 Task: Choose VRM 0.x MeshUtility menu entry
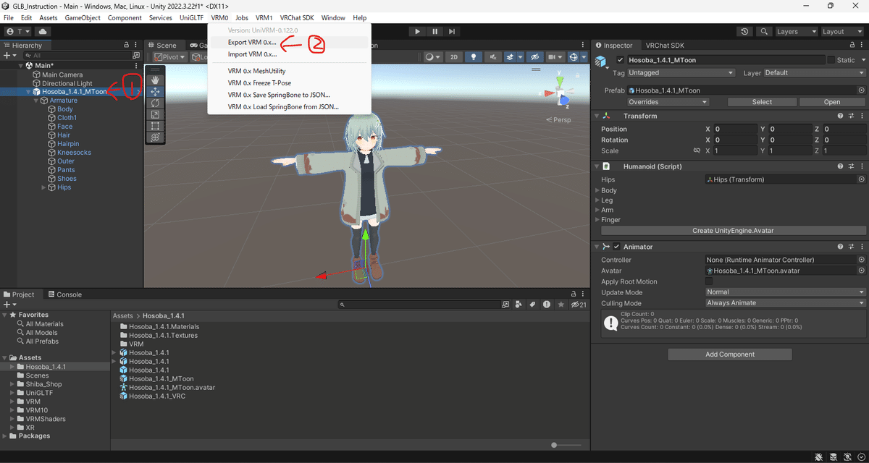257,71
